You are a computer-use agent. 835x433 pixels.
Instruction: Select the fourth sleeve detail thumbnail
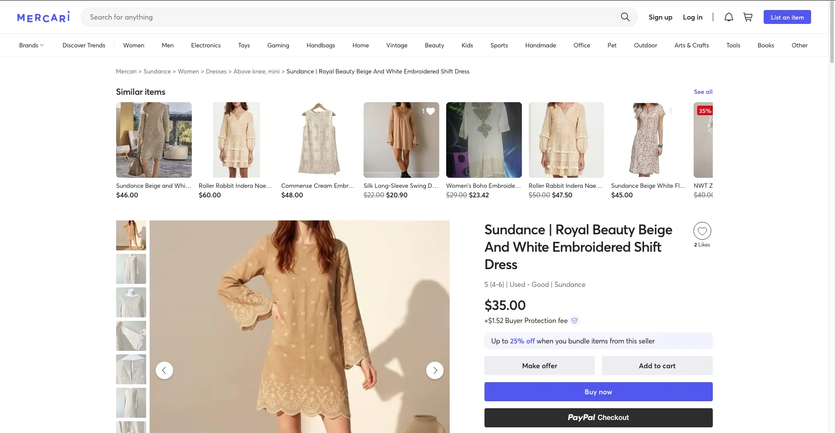point(131,336)
